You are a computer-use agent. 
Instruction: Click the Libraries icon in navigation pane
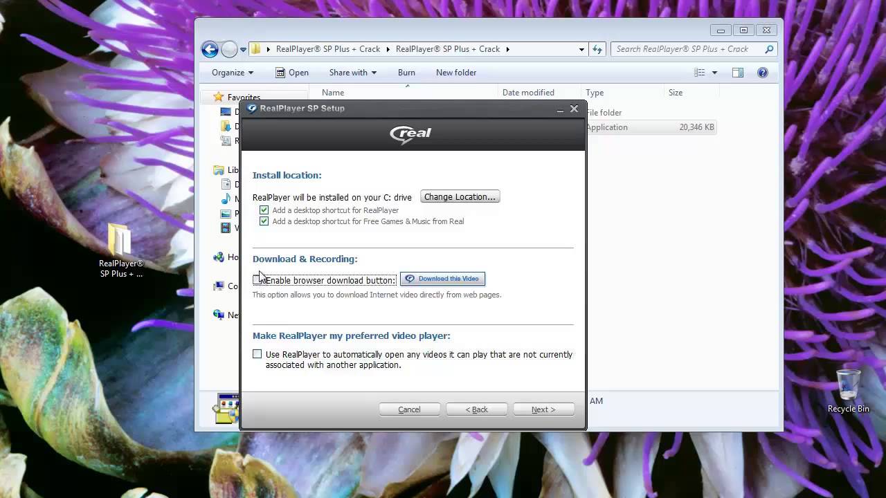[219, 170]
